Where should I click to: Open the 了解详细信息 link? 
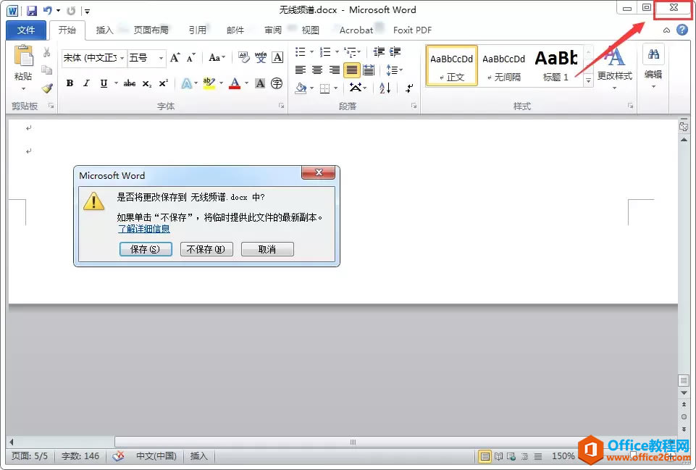144,229
